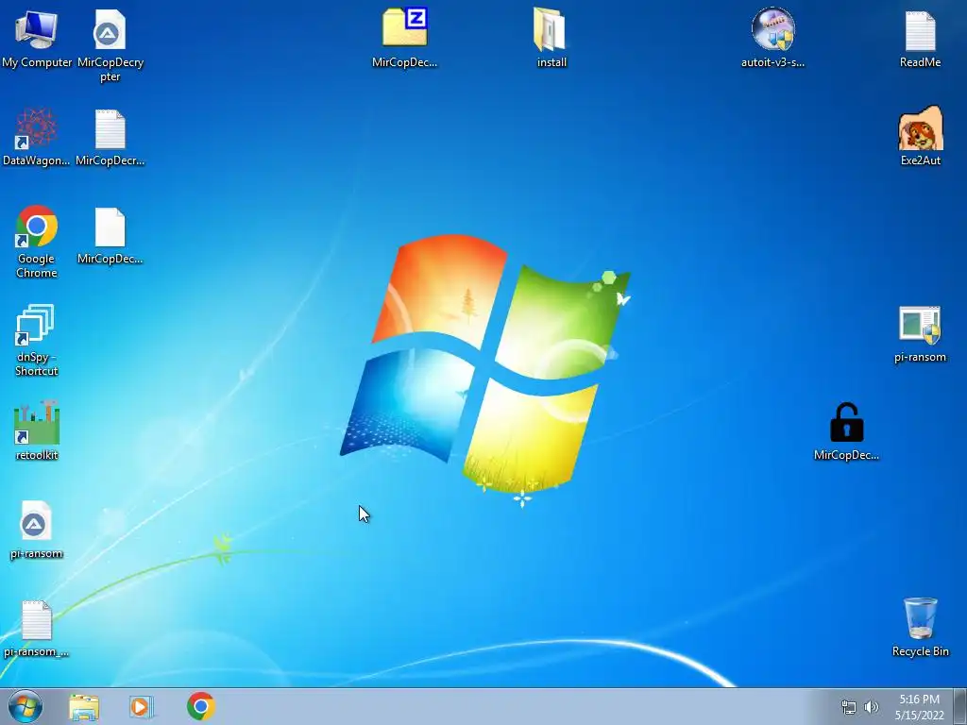Launch Windows Media Player from taskbar
The width and height of the screenshot is (967, 725).
click(x=142, y=707)
